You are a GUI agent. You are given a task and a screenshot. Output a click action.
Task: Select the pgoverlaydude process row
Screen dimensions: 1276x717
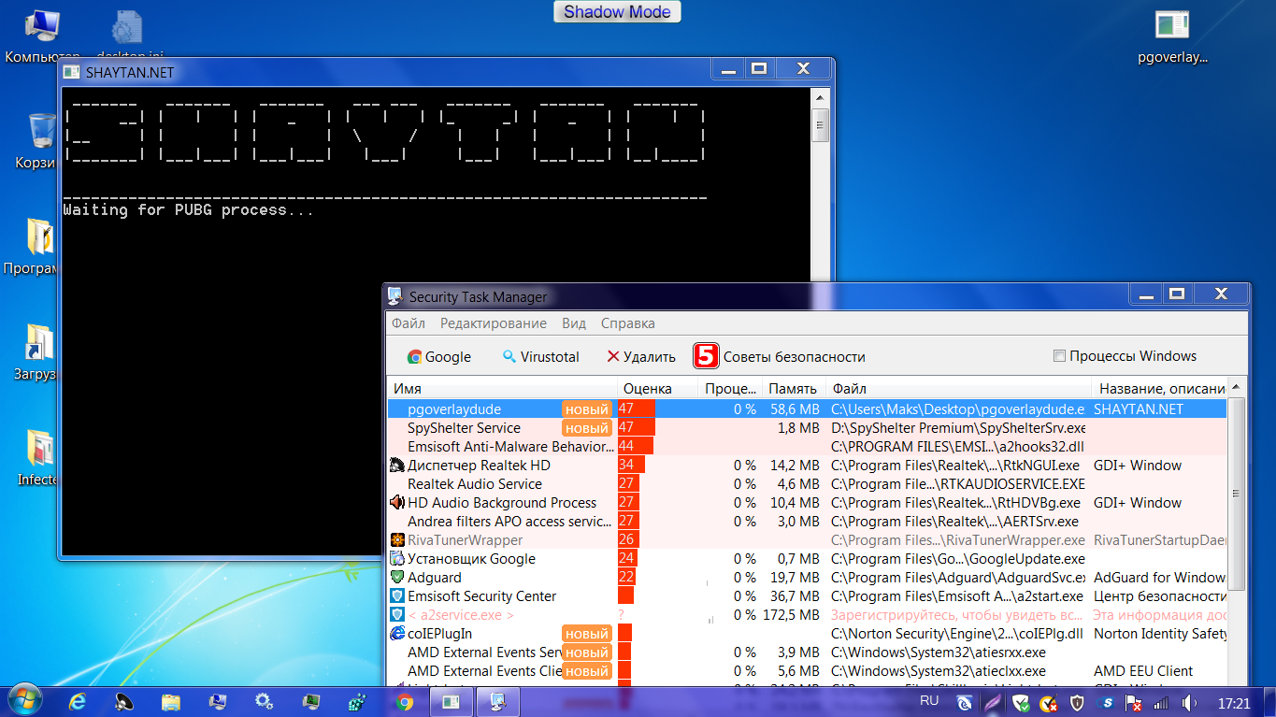(807, 409)
